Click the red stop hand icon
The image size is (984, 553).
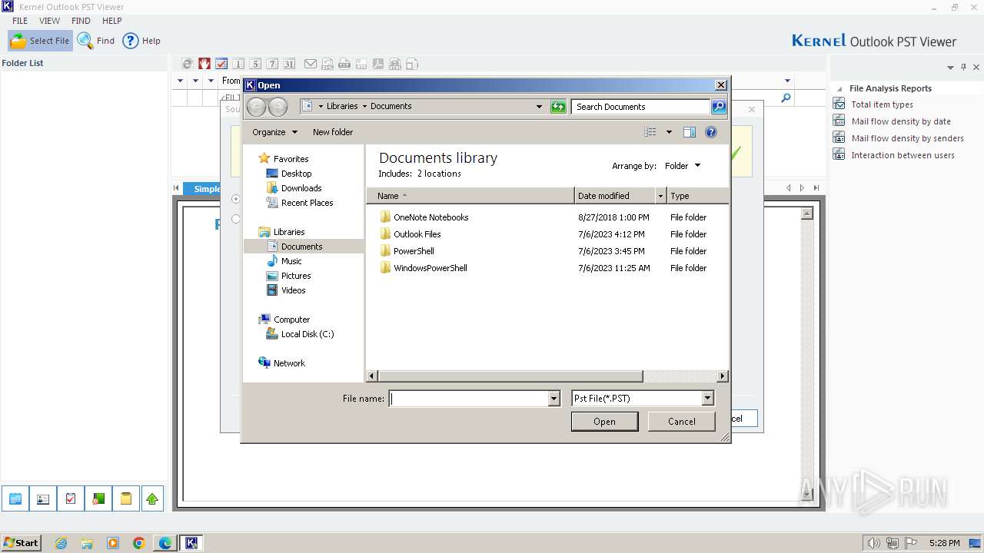tap(204, 64)
